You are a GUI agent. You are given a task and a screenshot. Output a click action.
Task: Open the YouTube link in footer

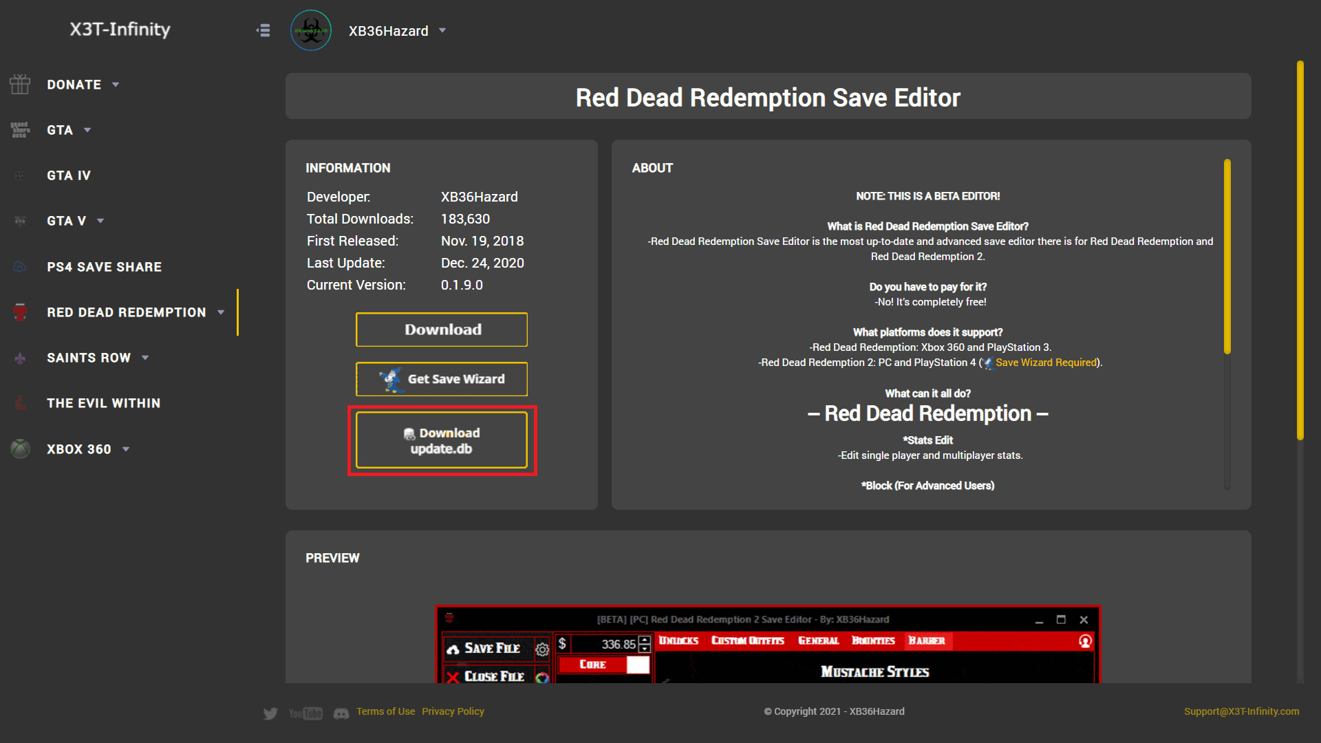[305, 713]
